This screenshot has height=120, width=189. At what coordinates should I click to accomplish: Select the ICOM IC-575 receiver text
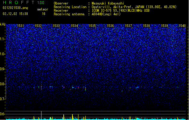[120, 10]
